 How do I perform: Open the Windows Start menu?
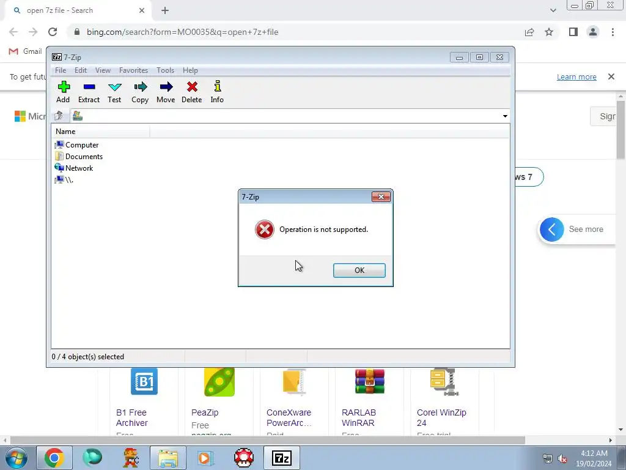click(x=16, y=458)
